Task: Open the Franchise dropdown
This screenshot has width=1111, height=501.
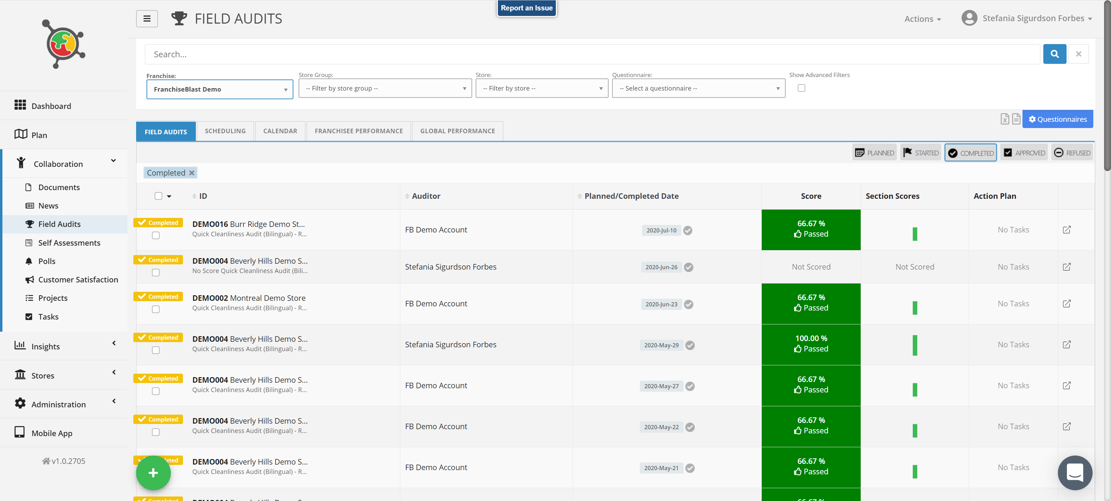Action: point(219,89)
